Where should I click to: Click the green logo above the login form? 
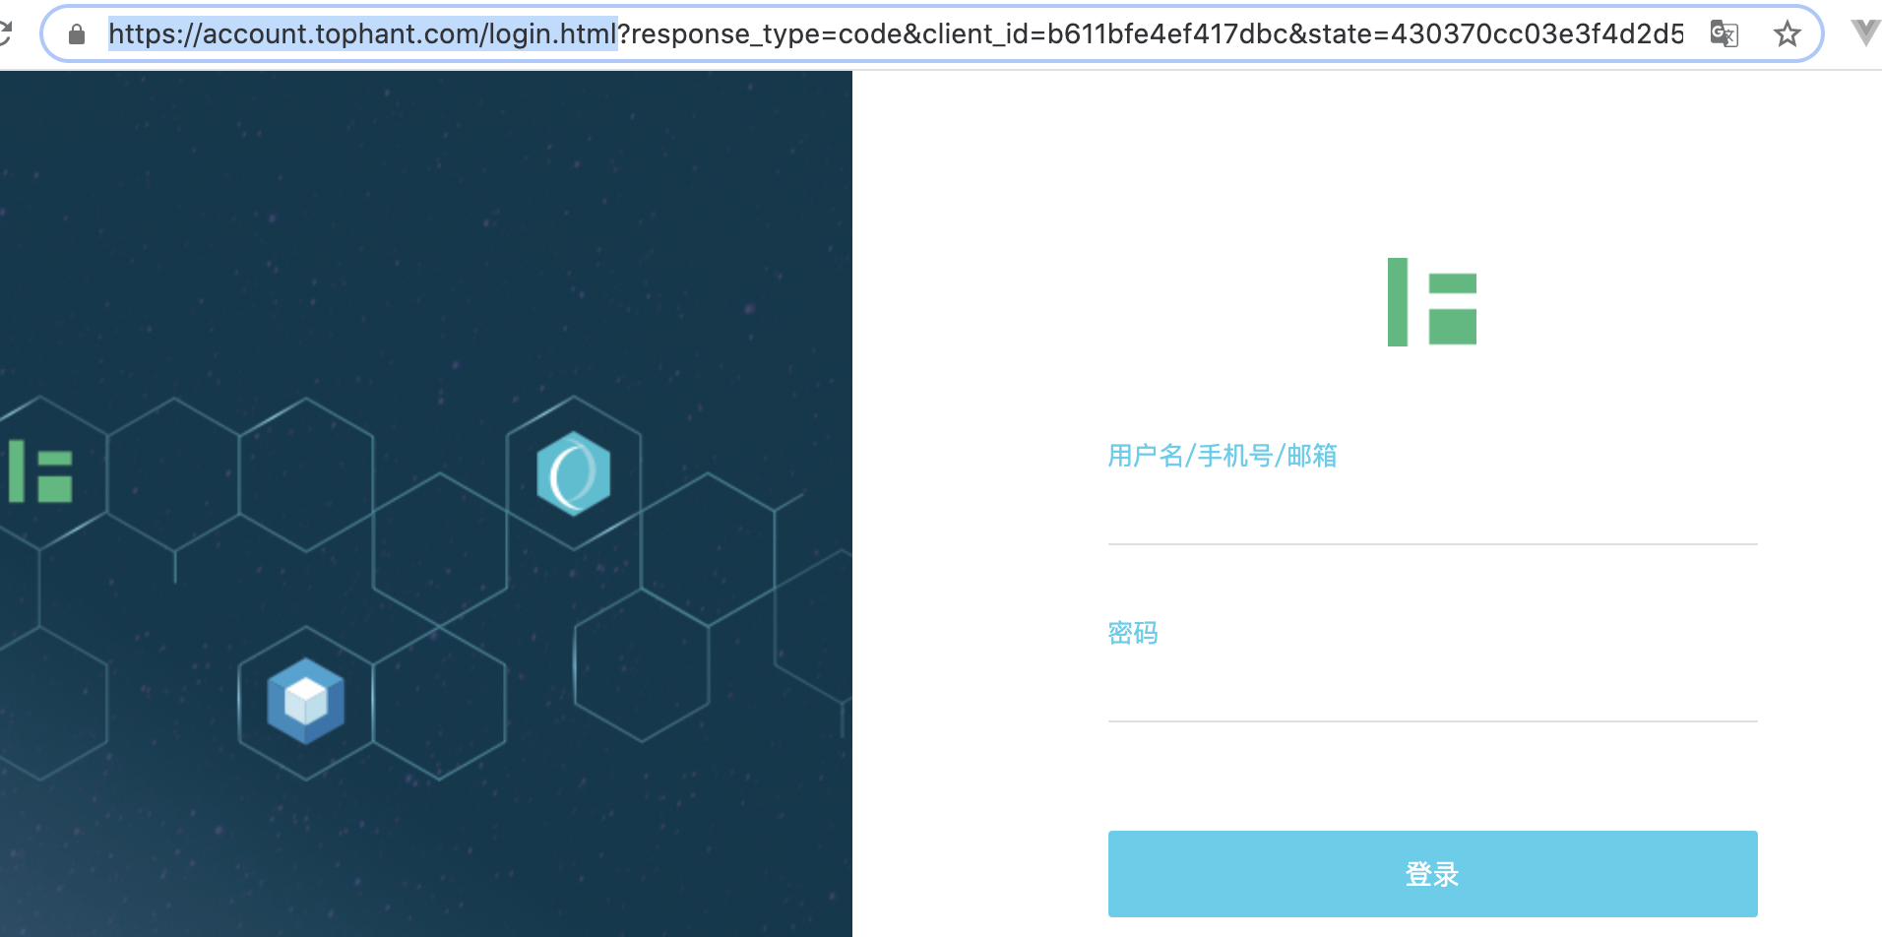1432,302
